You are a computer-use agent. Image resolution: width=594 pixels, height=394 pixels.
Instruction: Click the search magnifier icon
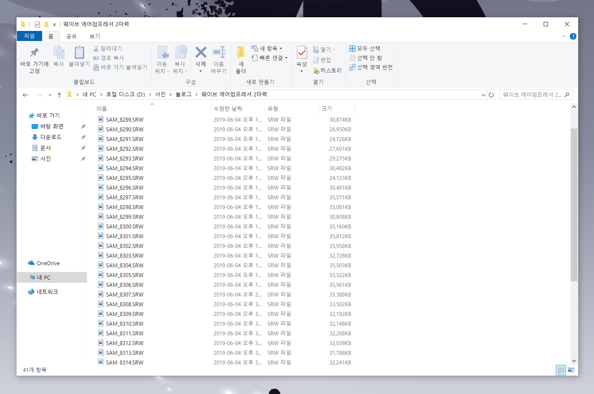coord(567,95)
